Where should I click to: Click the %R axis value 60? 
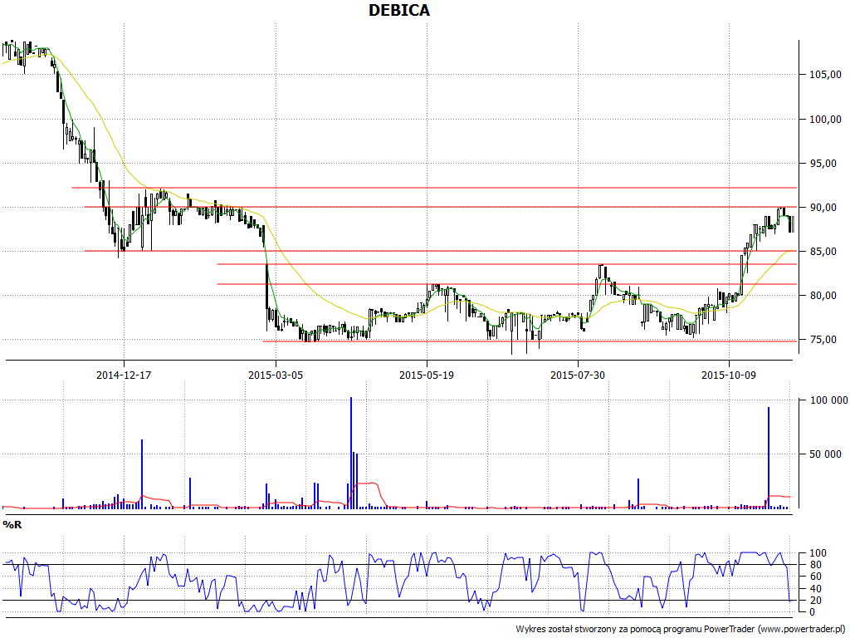click(815, 577)
